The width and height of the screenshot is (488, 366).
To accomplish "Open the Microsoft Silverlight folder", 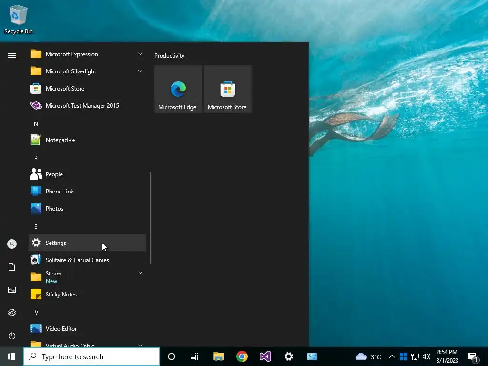I will coord(87,71).
